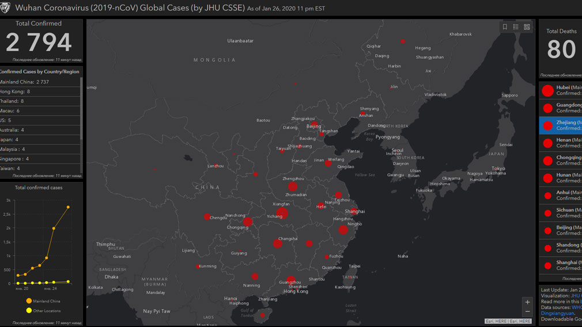Select the Guangdong entry in the right list
This screenshot has width=582, height=327.
pos(561,108)
